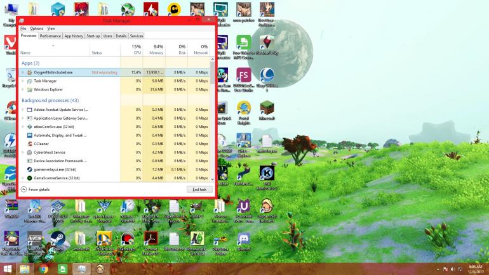Screen dimensions: 489x275
Task: Launch Bandicam from the desktop
Action: 127,241
